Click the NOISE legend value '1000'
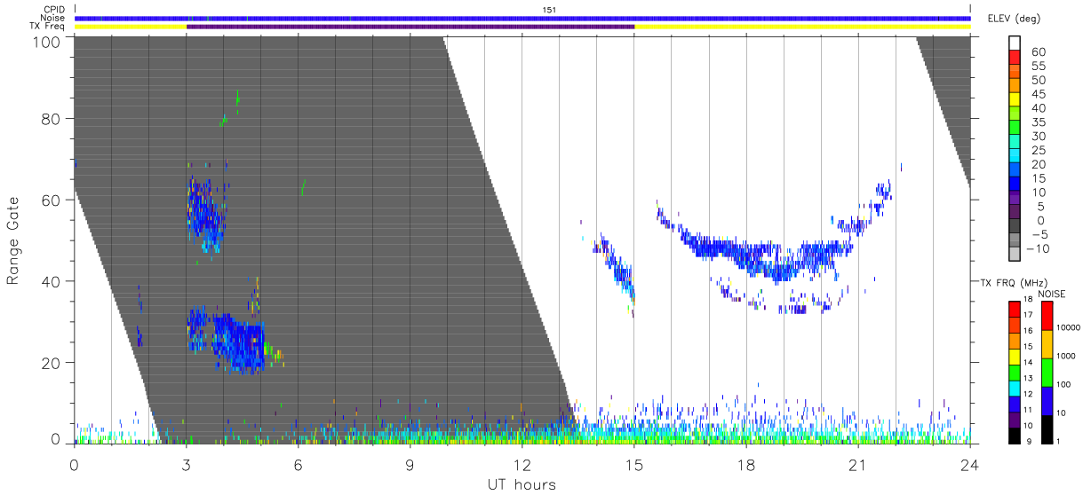The width and height of the screenshot is (1091, 503). pos(1068,357)
